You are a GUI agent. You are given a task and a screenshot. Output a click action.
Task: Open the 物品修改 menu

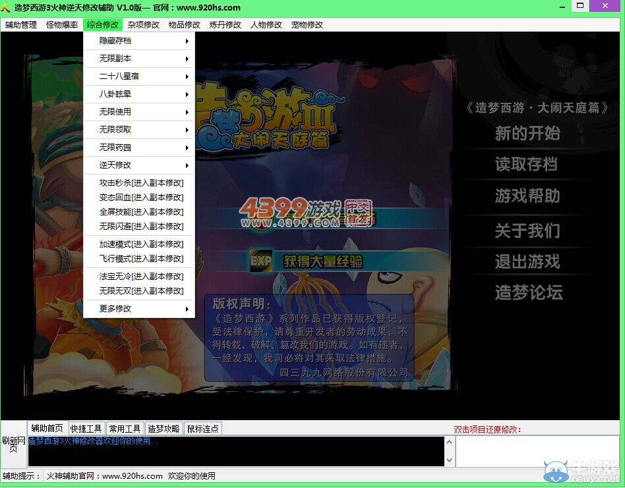(x=184, y=24)
